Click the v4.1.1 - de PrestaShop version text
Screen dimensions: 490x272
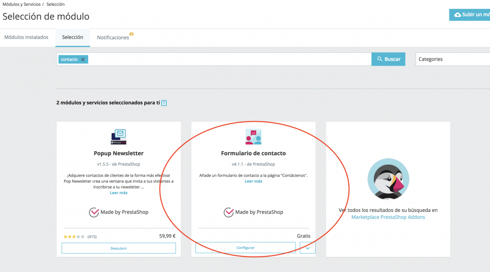[253, 164]
